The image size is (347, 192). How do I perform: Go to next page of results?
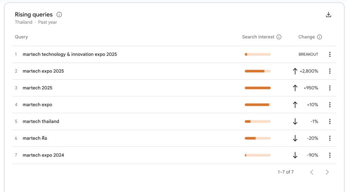coord(327,172)
